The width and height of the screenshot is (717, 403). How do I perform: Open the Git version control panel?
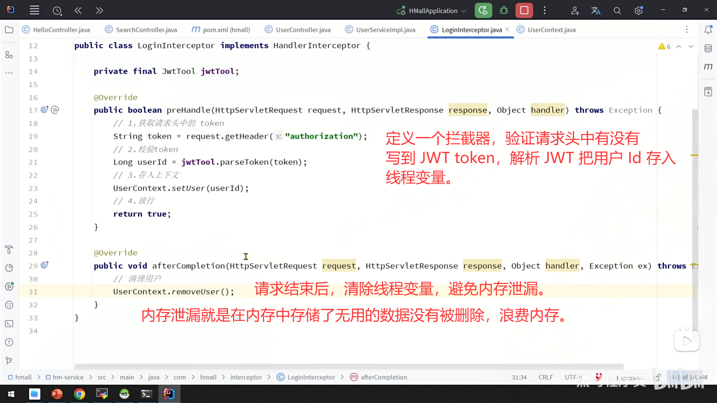(x=9, y=360)
